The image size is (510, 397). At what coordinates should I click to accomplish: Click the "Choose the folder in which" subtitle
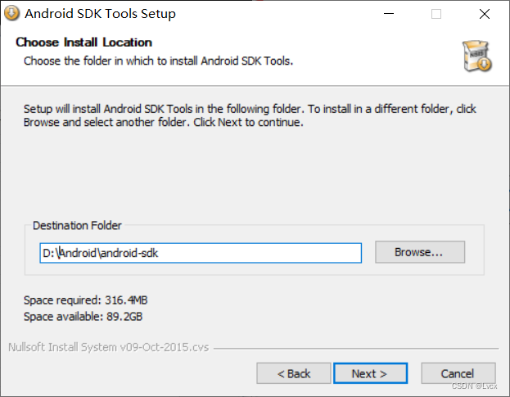[x=158, y=61]
